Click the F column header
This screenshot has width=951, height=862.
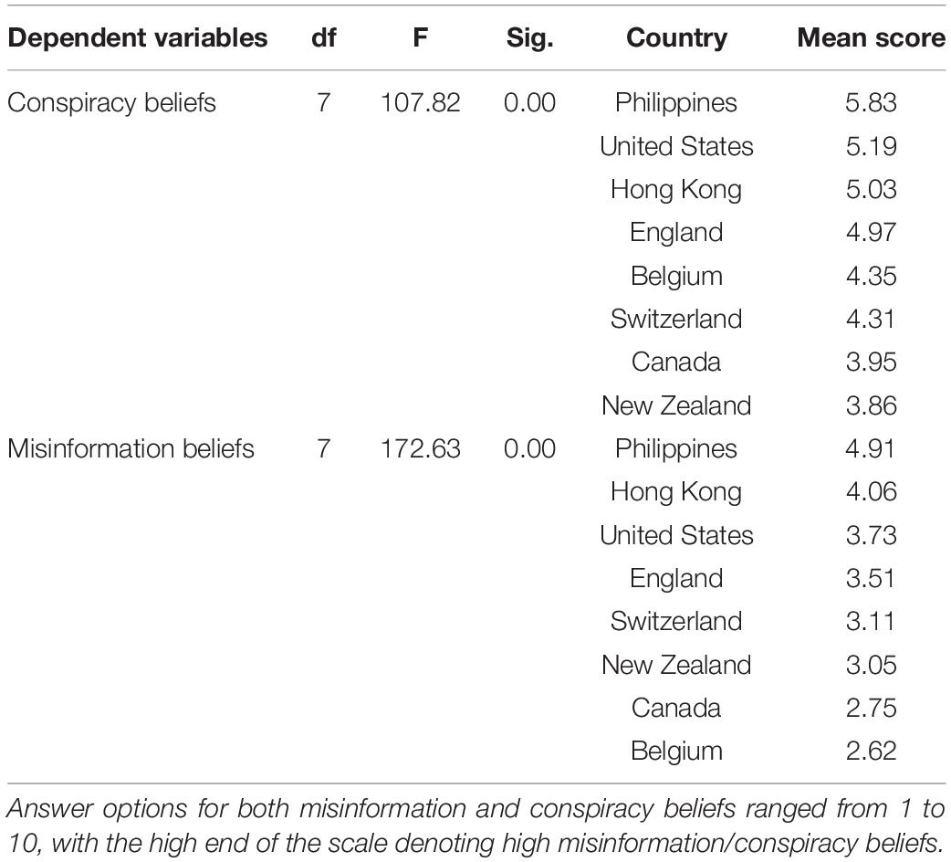[421, 37]
